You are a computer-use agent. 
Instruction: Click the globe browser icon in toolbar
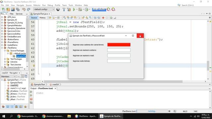pos(58,10)
